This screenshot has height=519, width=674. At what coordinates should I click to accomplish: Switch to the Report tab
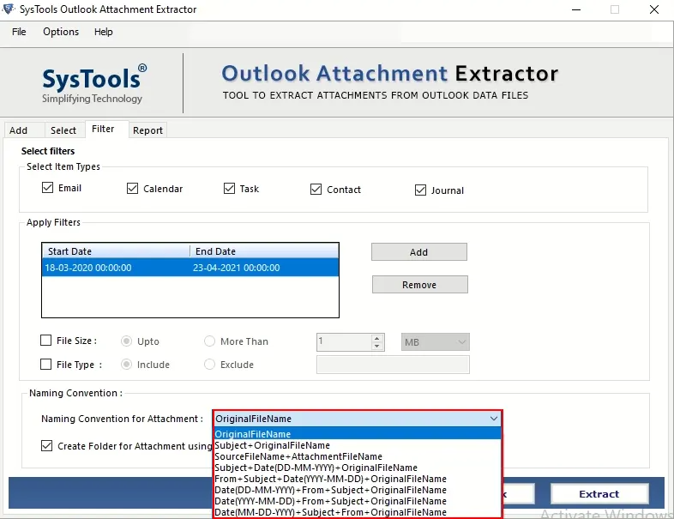(x=147, y=130)
